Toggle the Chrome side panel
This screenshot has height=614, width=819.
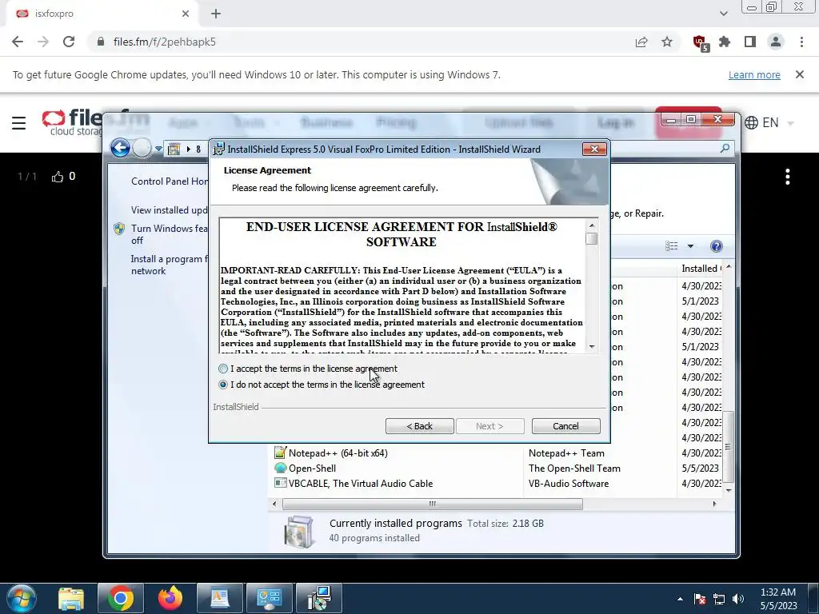coord(750,42)
